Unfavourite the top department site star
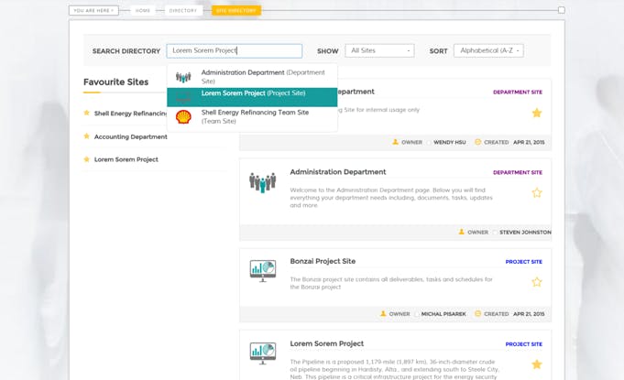 point(537,113)
